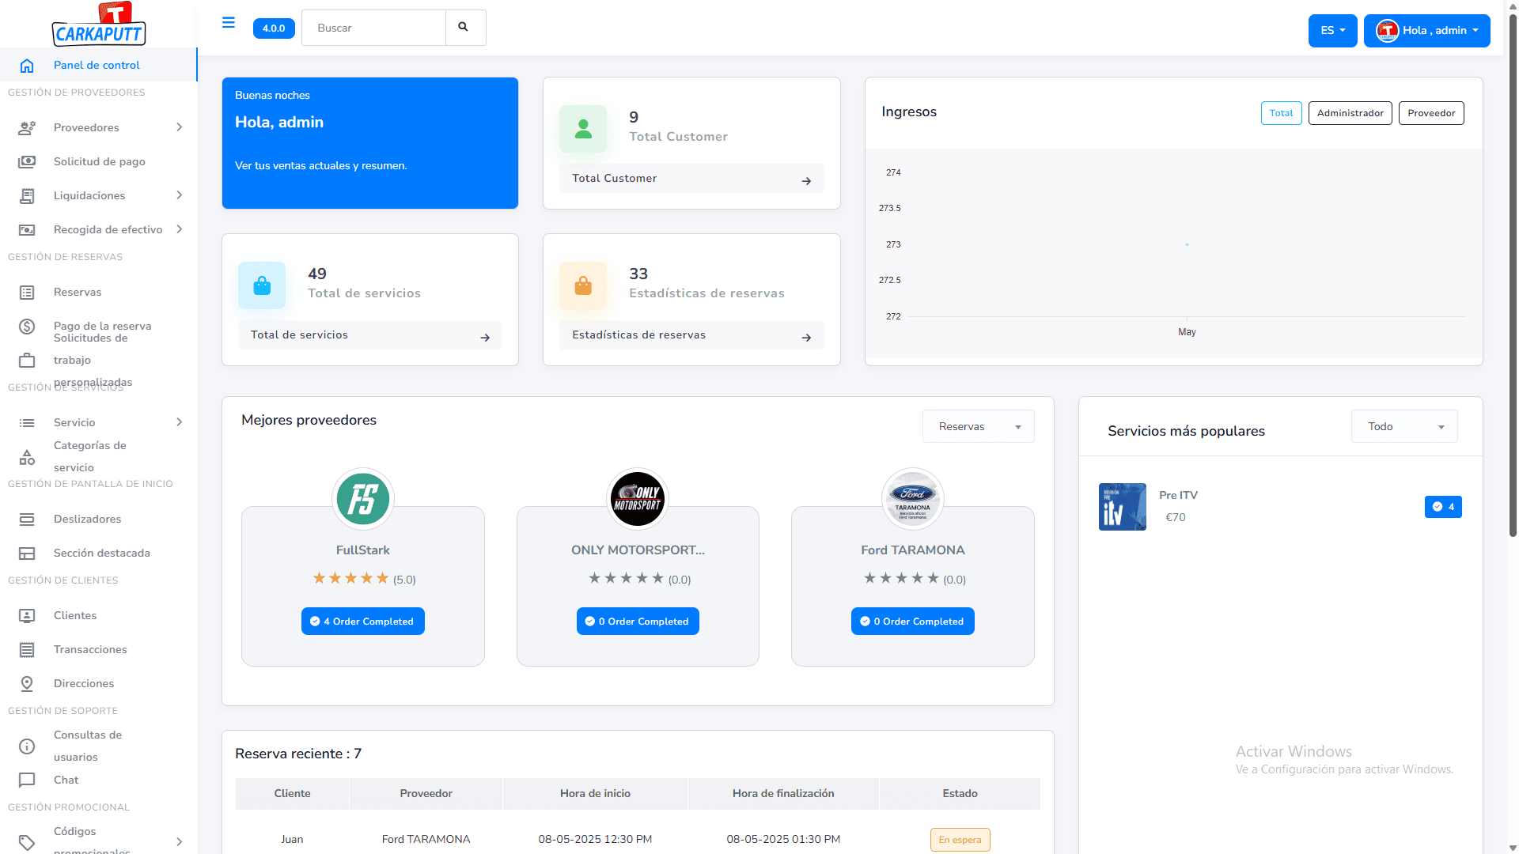
Task: Click the Pre ITV count badge 4
Action: [x=1444, y=507]
